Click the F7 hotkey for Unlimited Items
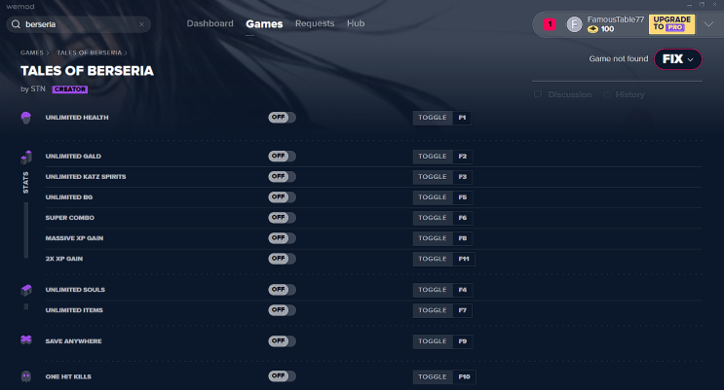The width and height of the screenshot is (724, 390). point(462,310)
